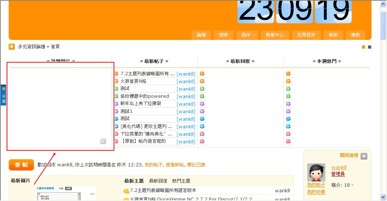
Task: Select the orange style color square
Action: tap(364, 47)
